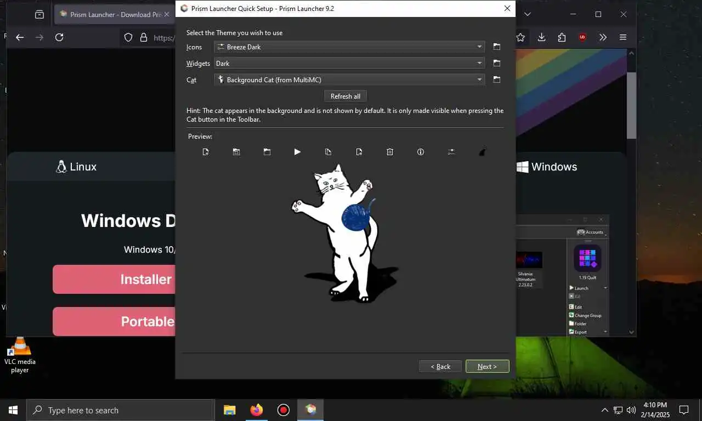Open the uBlock Origin extension
The height and width of the screenshot is (421, 702).
(582, 37)
